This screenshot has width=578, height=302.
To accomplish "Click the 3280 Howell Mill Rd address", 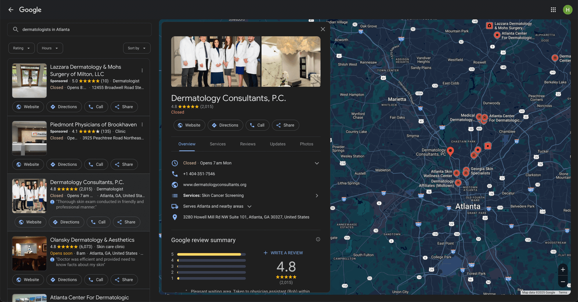I will click(246, 217).
